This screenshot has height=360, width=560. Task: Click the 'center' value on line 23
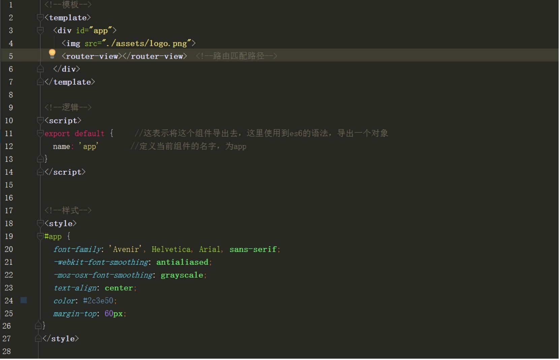pos(119,288)
